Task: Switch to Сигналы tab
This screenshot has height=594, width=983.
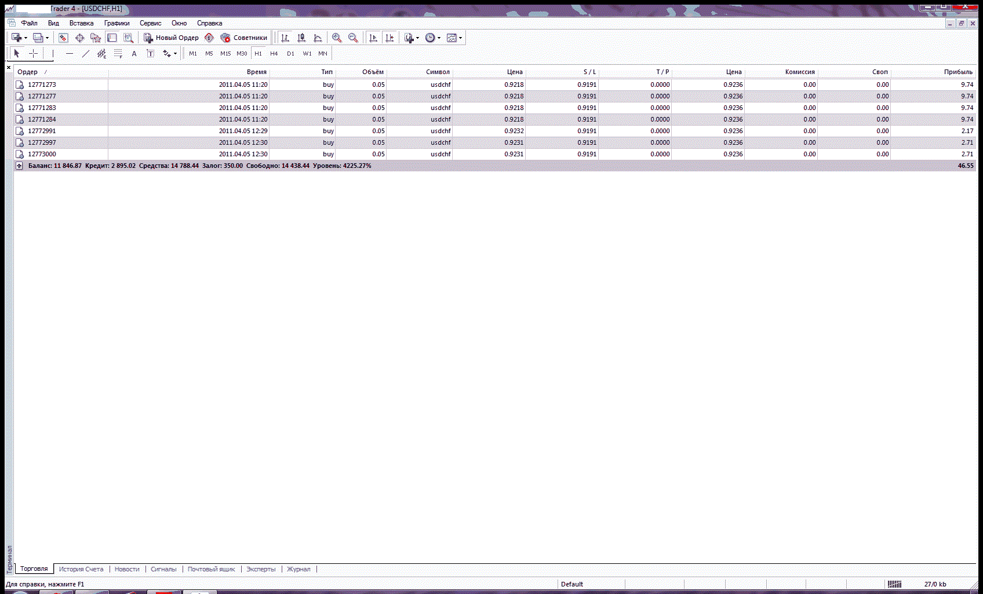Action: (163, 569)
